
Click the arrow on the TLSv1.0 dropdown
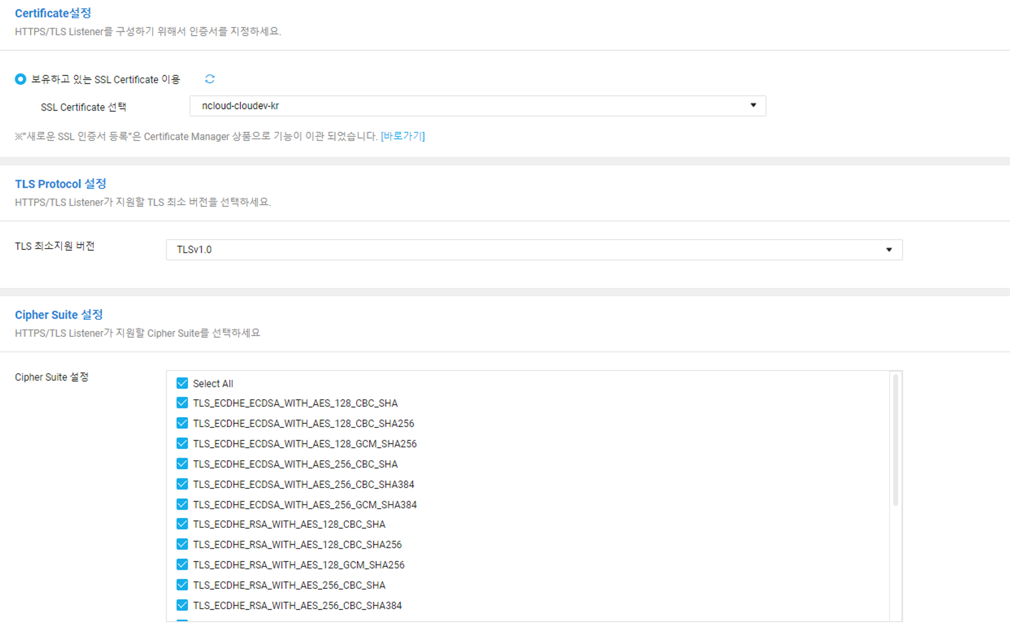[x=889, y=250]
